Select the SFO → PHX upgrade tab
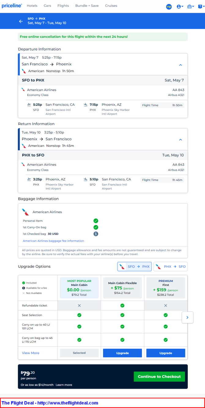This screenshot has height=408, width=205. pos(134,266)
